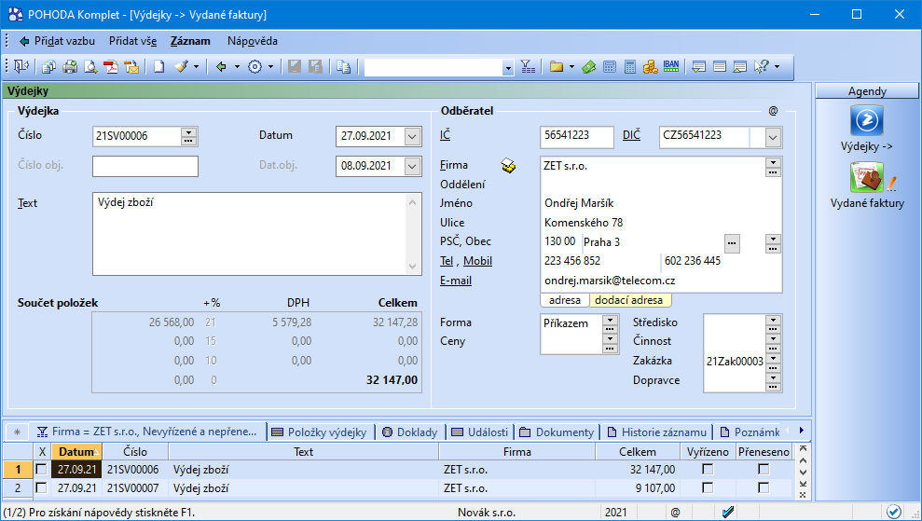Click the @ icon above Odběratel section

[x=773, y=111]
